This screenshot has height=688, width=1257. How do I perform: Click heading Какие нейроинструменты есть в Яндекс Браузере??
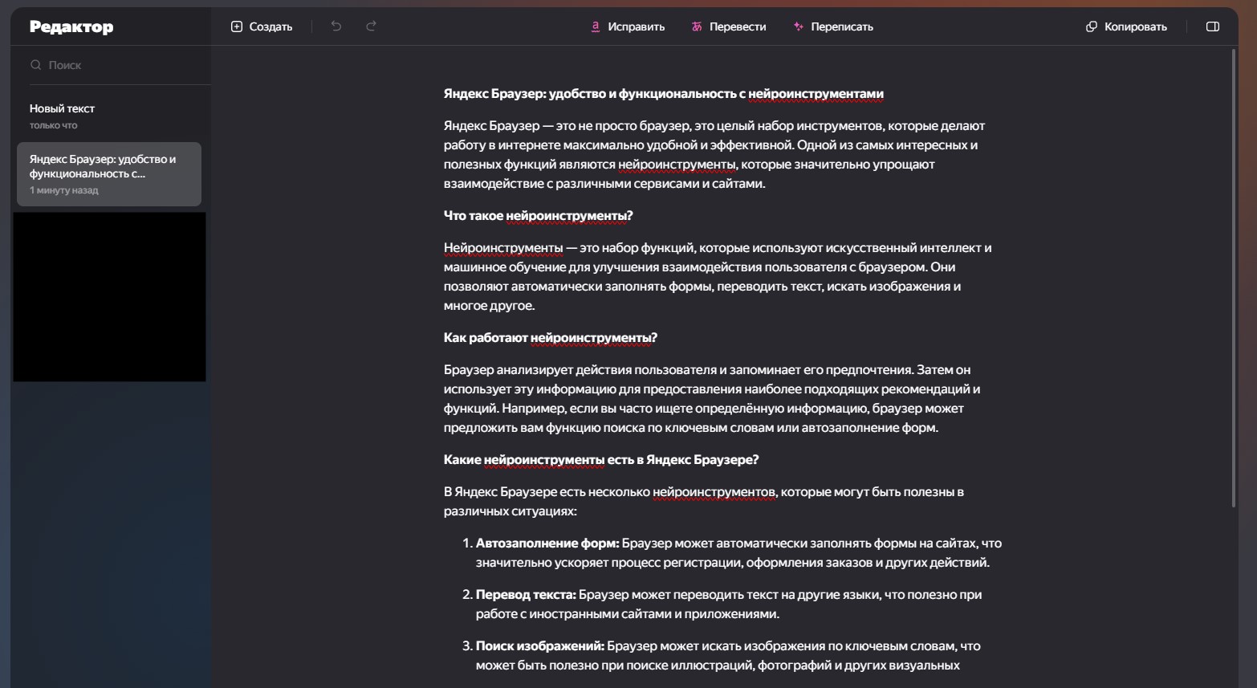click(600, 460)
